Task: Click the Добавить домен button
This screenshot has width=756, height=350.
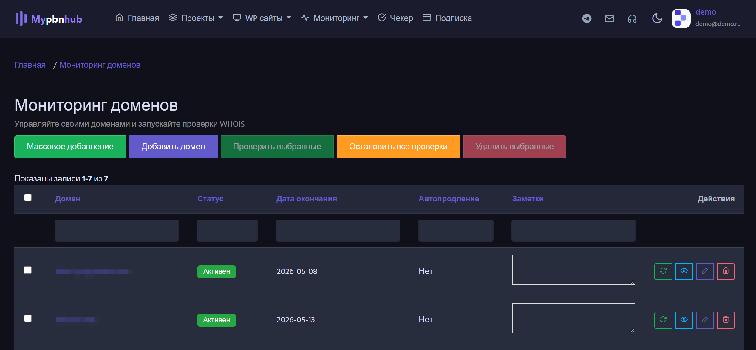Action: (173, 147)
